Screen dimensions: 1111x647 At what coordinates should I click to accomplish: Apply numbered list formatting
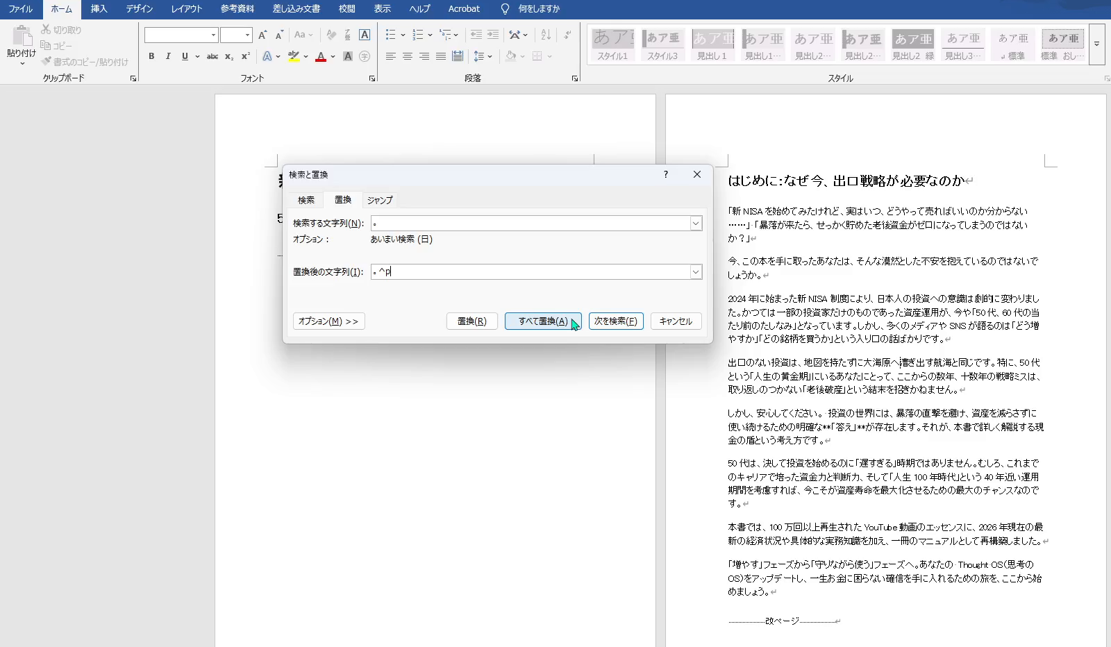[417, 35]
